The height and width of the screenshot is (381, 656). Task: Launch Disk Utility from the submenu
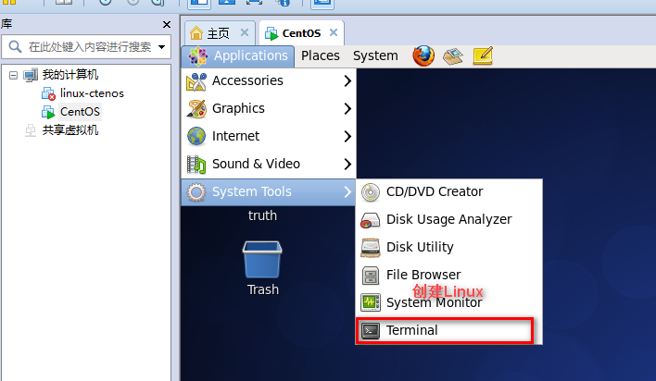pos(448,247)
